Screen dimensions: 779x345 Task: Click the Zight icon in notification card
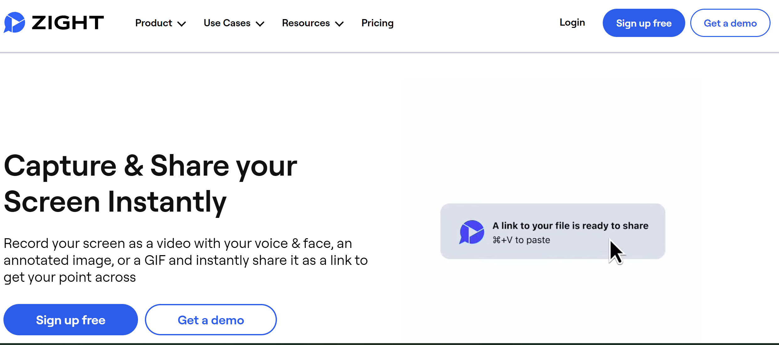472,232
